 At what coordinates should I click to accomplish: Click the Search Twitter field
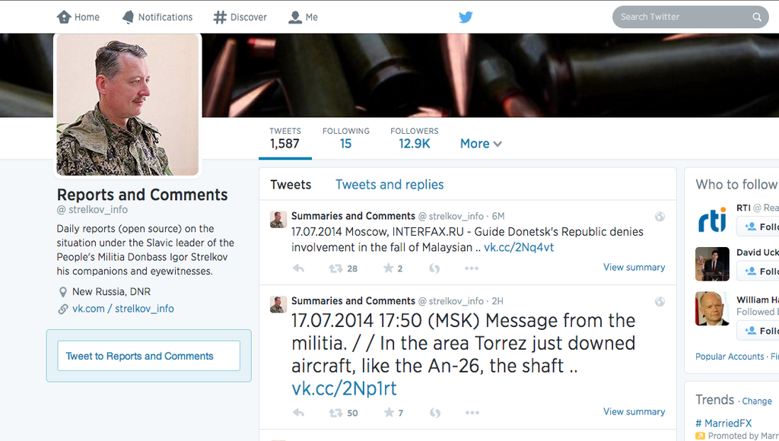click(x=691, y=17)
